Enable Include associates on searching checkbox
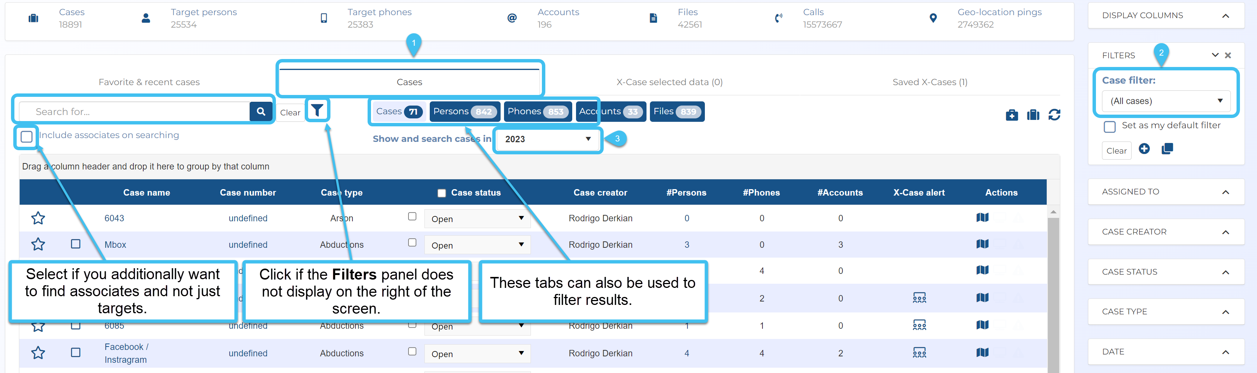 pyautogui.click(x=27, y=136)
